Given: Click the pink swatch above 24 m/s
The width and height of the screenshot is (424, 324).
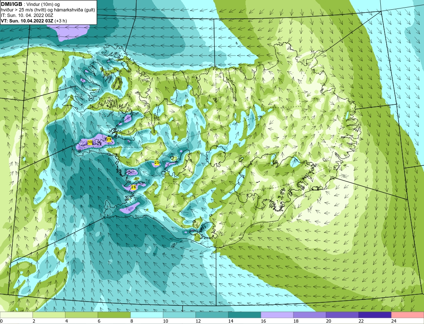Looking at the screenshot, I should (x=407, y=315).
